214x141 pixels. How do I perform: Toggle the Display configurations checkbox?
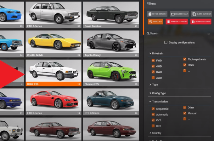[x=166, y=42]
